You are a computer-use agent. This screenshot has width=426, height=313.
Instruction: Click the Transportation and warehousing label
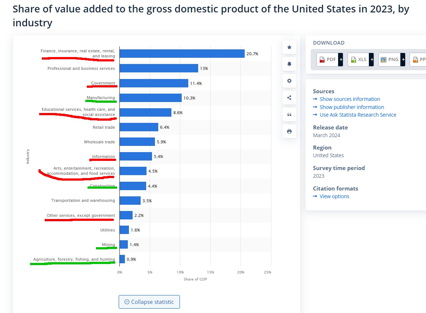(x=83, y=200)
